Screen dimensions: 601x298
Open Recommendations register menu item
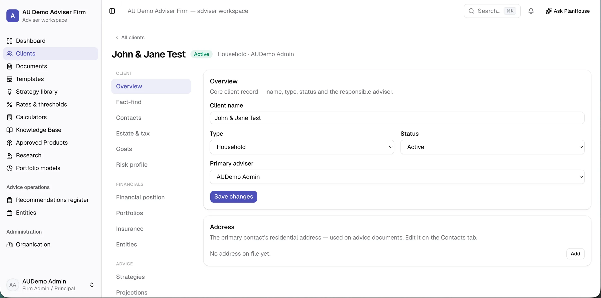pyautogui.click(x=51, y=200)
